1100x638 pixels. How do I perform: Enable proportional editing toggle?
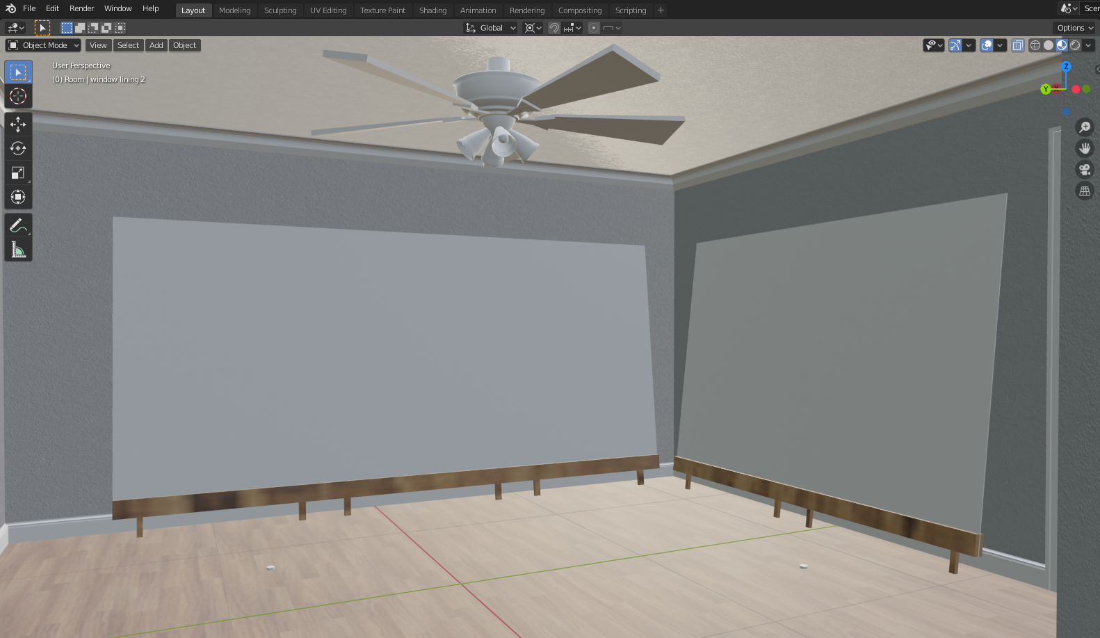[593, 28]
